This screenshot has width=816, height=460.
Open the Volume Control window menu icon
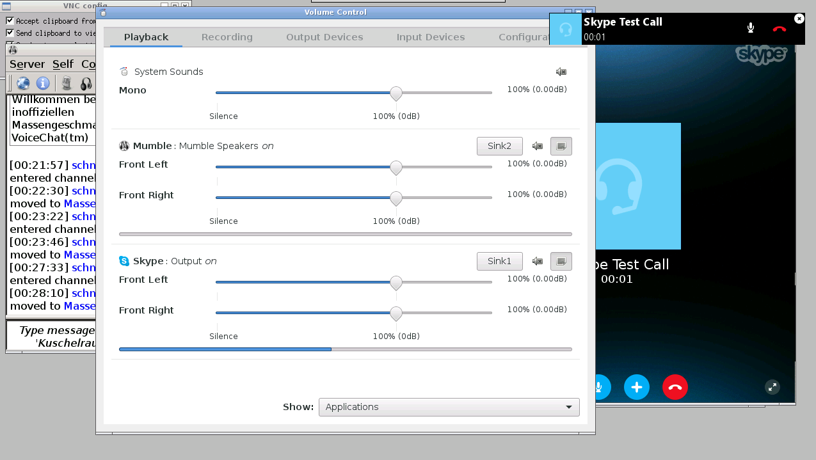tap(104, 12)
